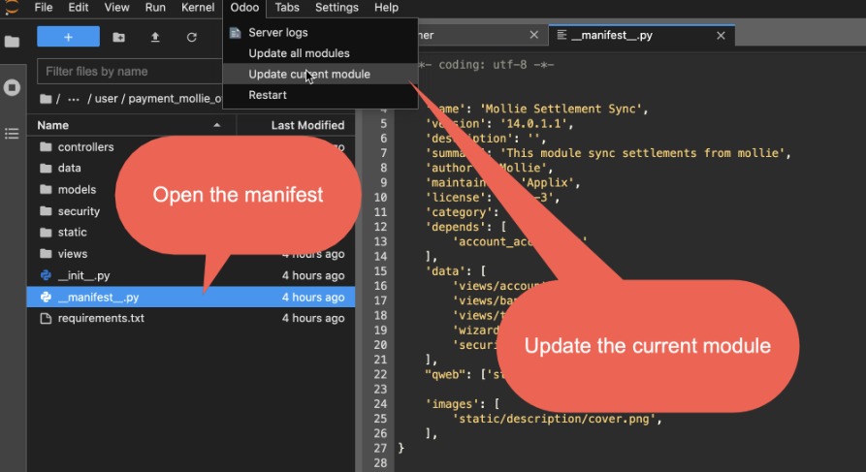
Task: Open the Settings menu
Action: click(337, 7)
